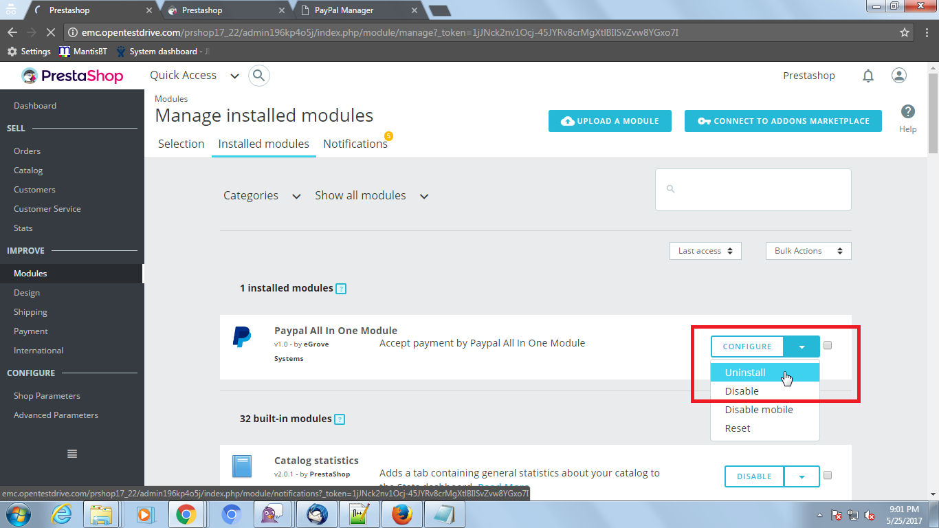
Task: Open Windows Explorer folder in taskbar
Action: click(102, 514)
